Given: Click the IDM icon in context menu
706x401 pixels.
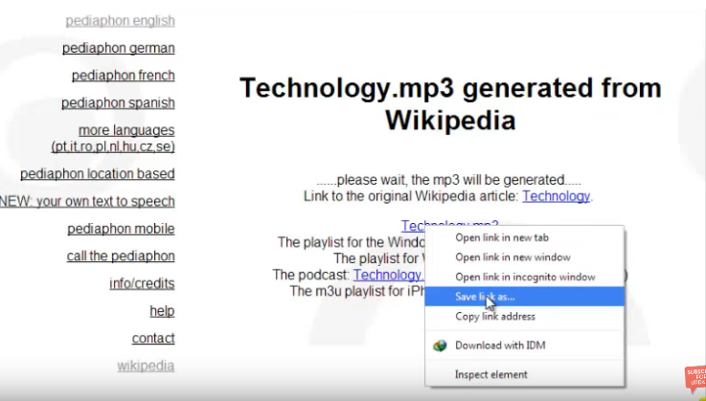Looking at the screenshot, I should click(x=440, y=345).
